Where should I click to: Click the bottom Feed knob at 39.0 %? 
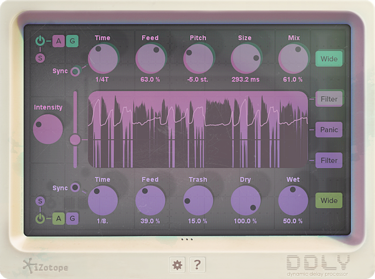[150, 201]
